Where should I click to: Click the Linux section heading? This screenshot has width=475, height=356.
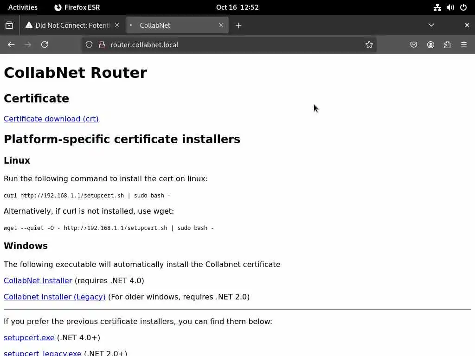point(17,160)
